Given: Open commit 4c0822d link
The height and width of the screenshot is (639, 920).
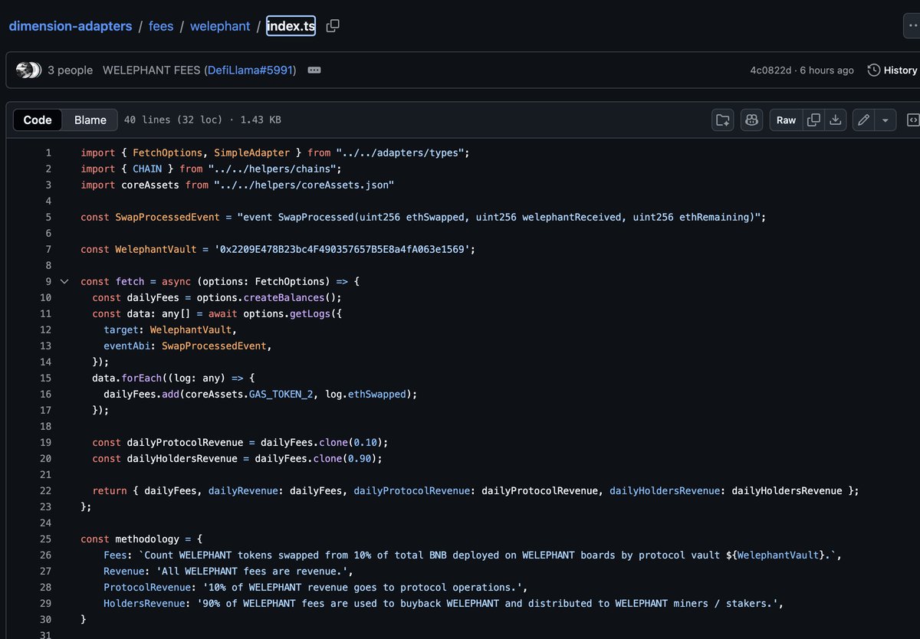Looking at the screenshot, I should point(770,70).
